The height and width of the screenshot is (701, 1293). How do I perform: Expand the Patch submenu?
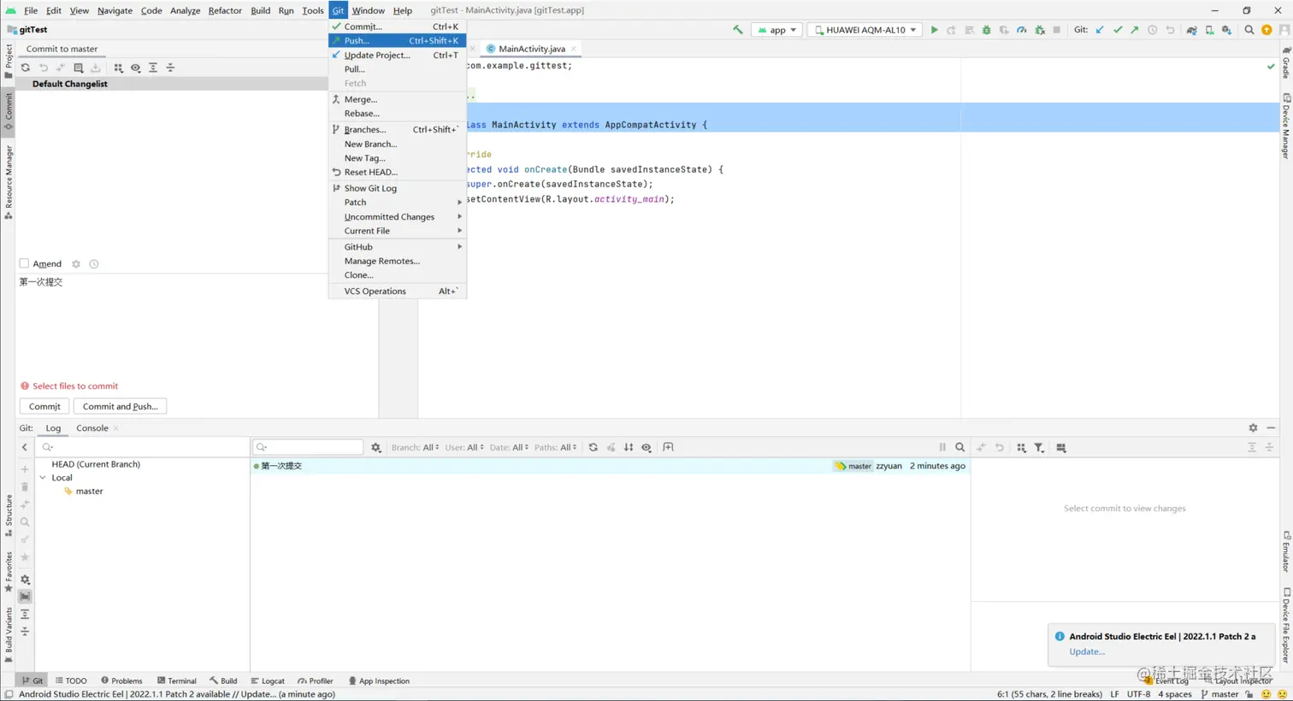point(398,203)
